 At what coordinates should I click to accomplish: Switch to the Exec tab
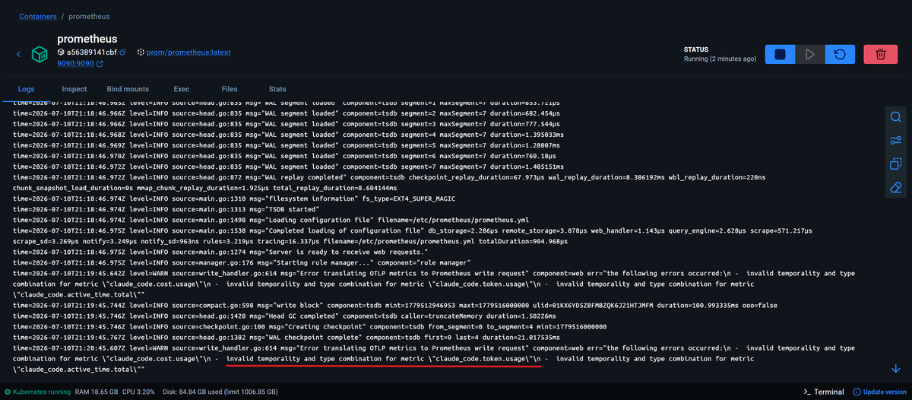[x=182, y=89]
